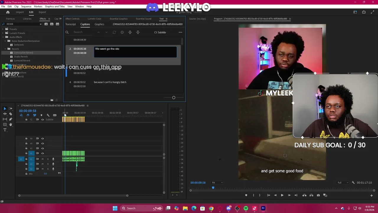This screenshot has width=378, height=213.
Task: Click the timeline CC caption track options
Action: tap(55, 115)
